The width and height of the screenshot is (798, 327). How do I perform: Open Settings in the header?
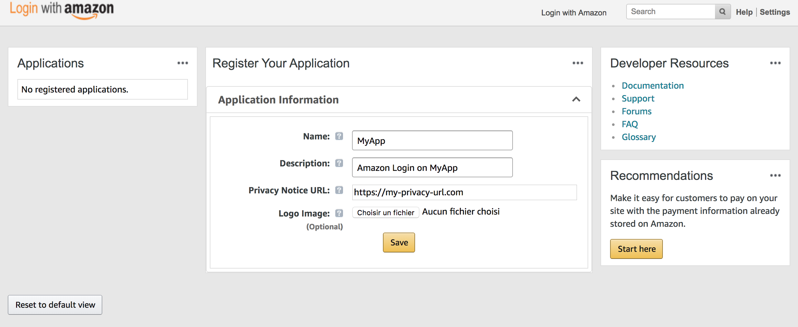(x=775, y=12)
